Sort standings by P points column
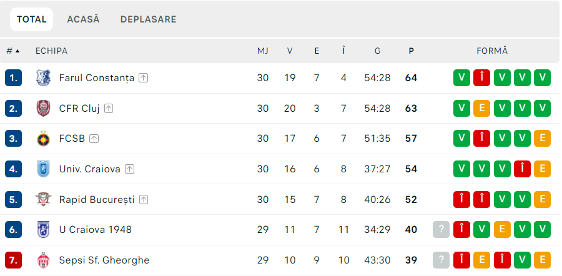562x276 pixels. (x=411, y=51)
